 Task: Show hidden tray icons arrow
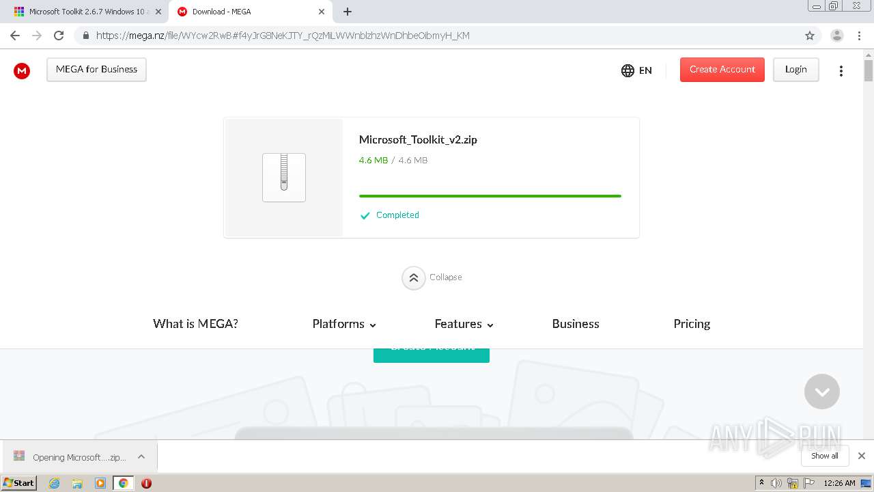coord(761,483)
